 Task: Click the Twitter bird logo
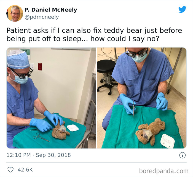[182, 9]
